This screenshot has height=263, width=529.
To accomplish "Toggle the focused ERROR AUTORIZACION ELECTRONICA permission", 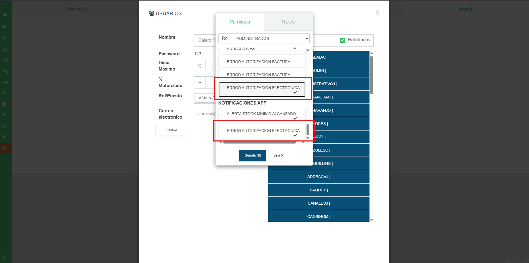I will pyautogui.click(x=262, y=90).
